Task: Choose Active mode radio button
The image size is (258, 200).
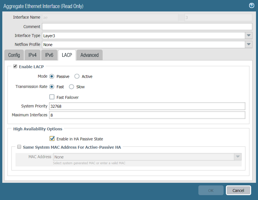Action: 77,77
